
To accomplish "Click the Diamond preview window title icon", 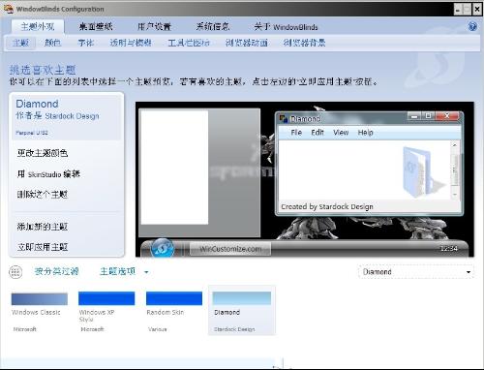I will 284,119.
